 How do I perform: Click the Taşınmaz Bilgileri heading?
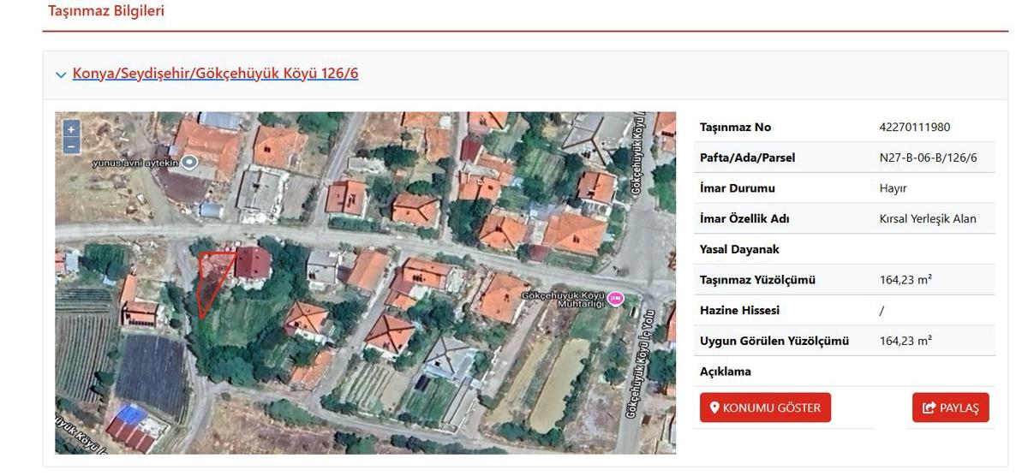pos(106,11)
